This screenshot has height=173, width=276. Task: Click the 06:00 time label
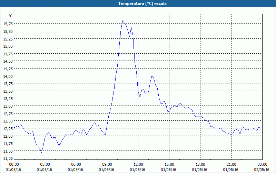click(x=76, y=165)
